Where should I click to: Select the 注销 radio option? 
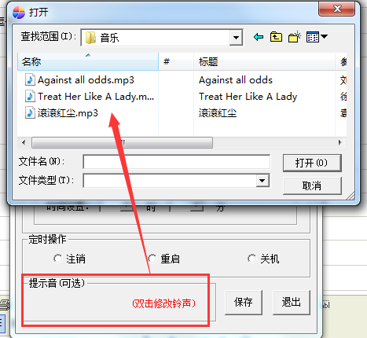pyautogui.click(x=57, y=259)
